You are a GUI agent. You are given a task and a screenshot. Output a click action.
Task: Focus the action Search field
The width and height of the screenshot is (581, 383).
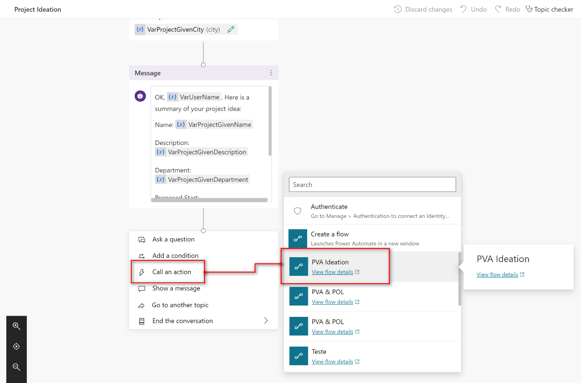click(x=373, y=185)
